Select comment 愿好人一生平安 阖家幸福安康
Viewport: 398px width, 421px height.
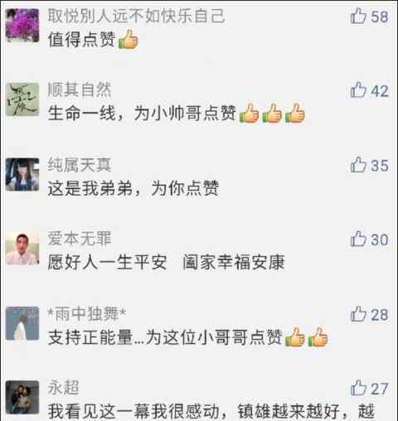pyautogui.click(x=166, y=262)
